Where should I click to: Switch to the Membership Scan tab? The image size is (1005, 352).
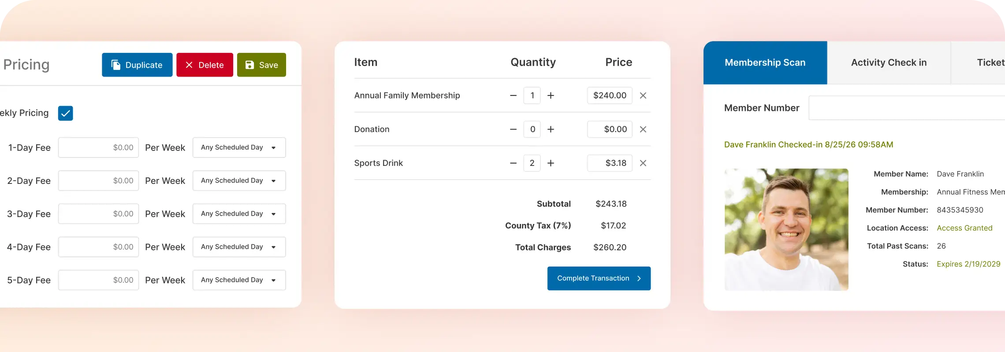click(x=765, y=63)
